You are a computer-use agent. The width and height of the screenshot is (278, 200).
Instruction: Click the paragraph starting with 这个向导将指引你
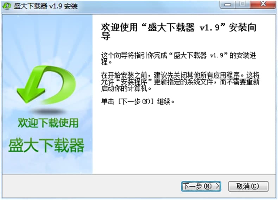pyautogui.click(x=178, y=58)
